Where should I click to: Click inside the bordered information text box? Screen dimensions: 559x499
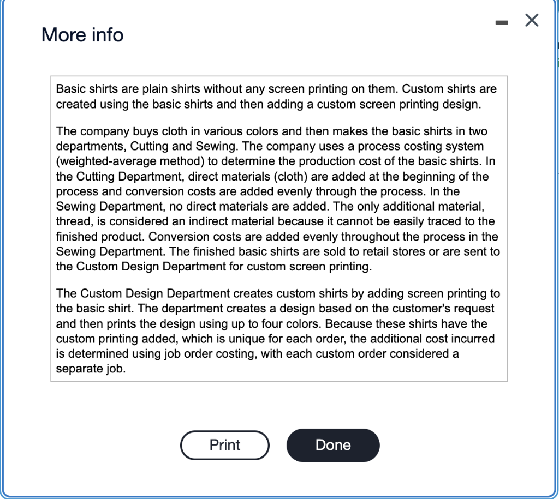pos(278,229)
